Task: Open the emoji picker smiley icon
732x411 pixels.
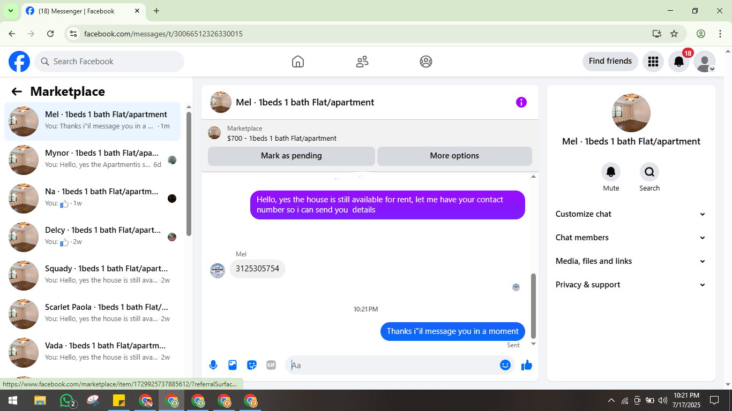Action: [505, 365]
